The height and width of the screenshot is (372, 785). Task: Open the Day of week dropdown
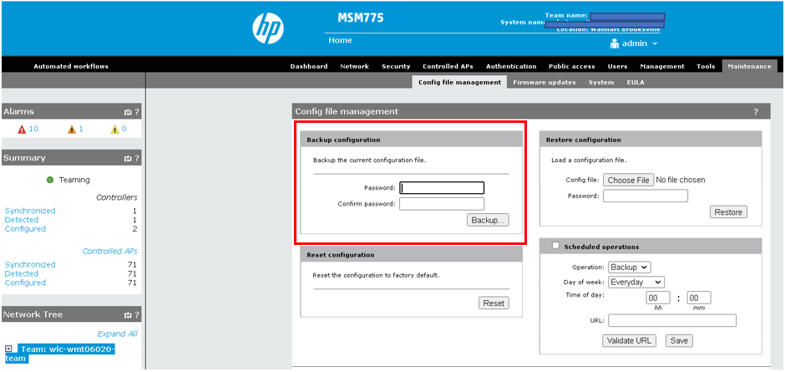tap(636, 283)
